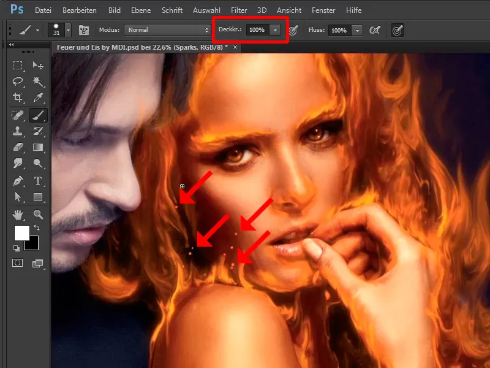Open the Datei menu
Viewport: 490px width, 368px height.
point(43,10)
